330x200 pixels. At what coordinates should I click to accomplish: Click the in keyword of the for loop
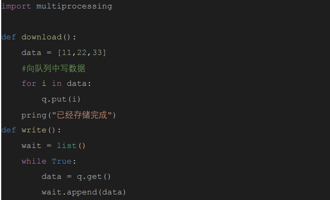(x=57, y=83)
